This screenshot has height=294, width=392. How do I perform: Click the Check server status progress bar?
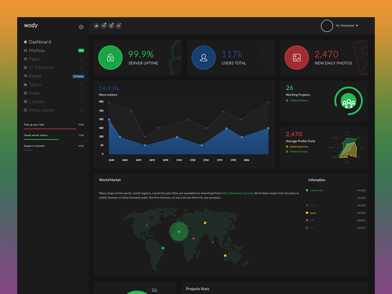click(x=54, y=140)
